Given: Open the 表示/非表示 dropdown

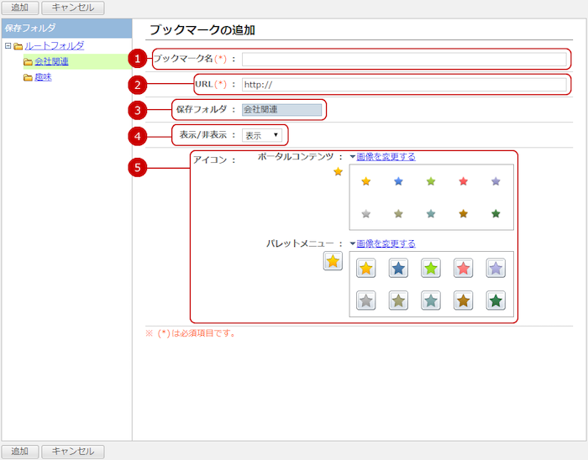Looking at the screenshot, I should pos(262,135).
